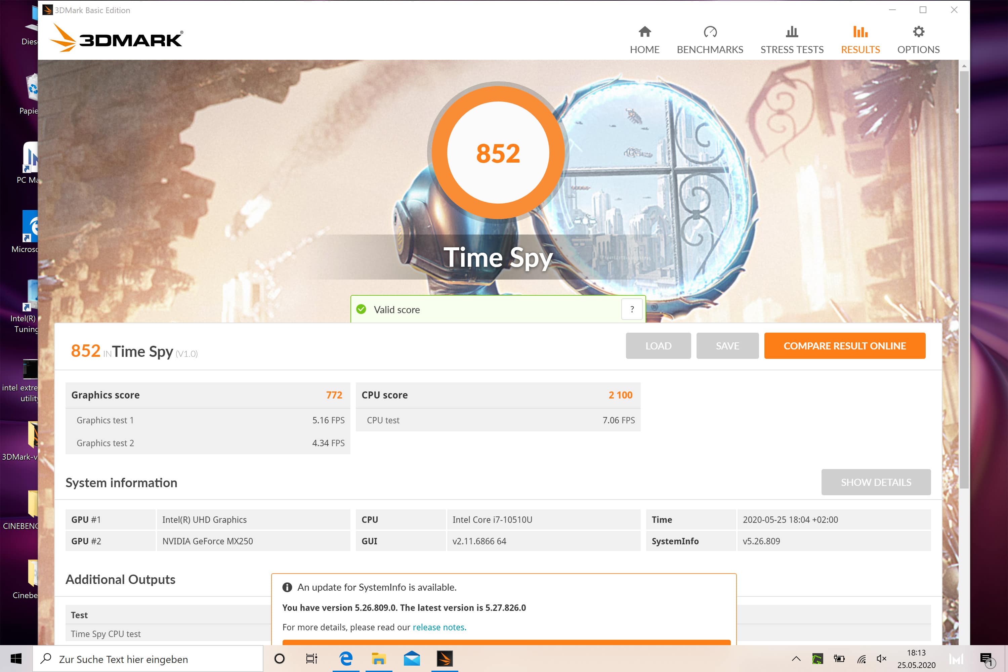Open the STRESS TESTS tab
The width and height of the screenshot is (1008, 672).
pos(792,40)
